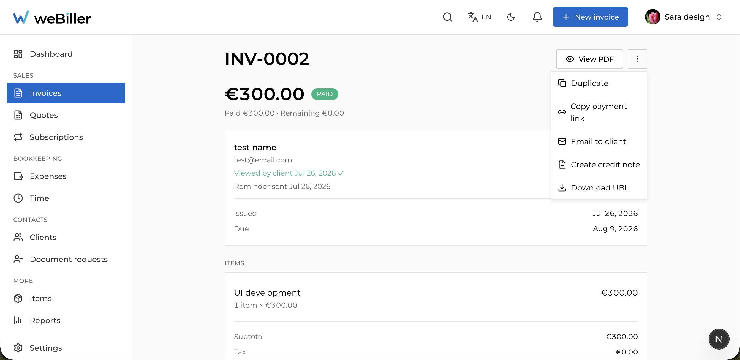Click the Sara design avatar image
This screenshot has height=360, width=740.
click(x=653, y=17)
